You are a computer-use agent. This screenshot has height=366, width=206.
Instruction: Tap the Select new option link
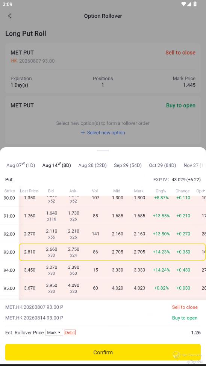point(106,133)
